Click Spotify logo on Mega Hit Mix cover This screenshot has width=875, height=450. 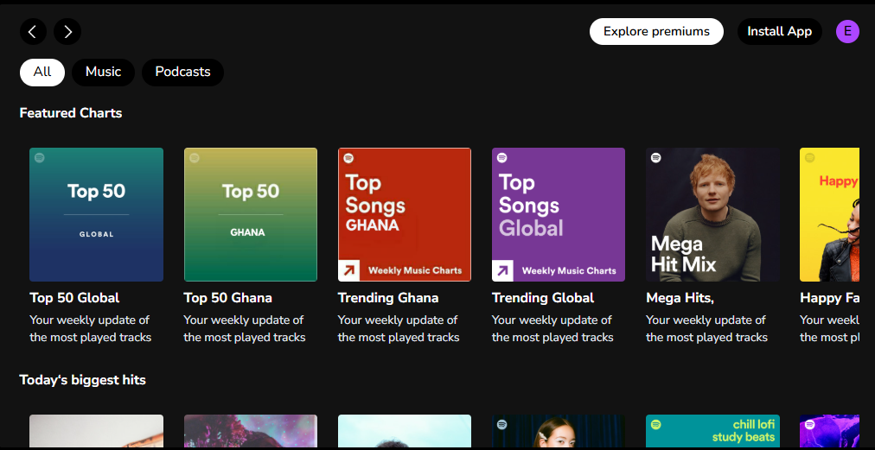[655, 158]
